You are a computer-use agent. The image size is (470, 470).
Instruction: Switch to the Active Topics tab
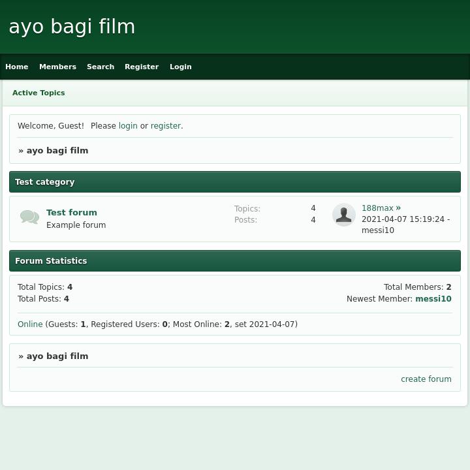coord(39,93)
